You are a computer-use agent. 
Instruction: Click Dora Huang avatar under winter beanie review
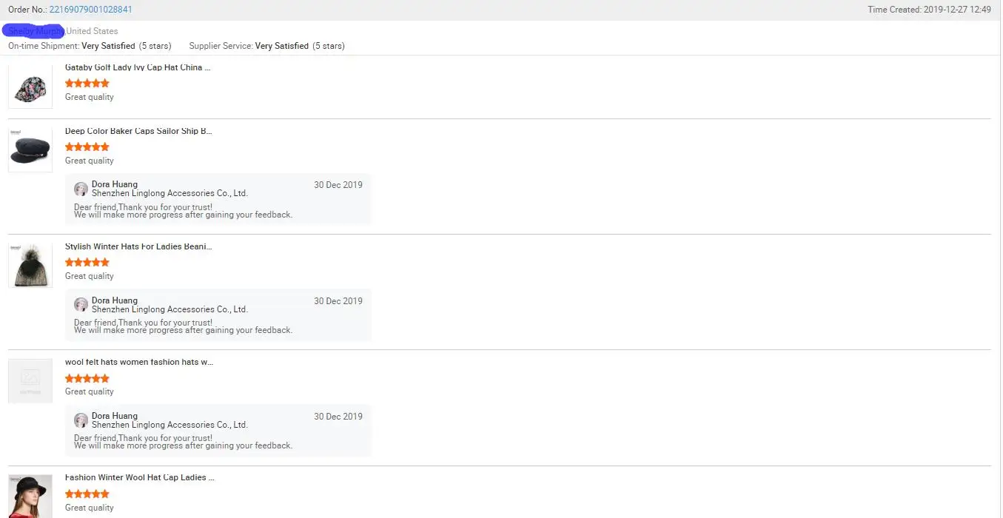tap(81, 305)
